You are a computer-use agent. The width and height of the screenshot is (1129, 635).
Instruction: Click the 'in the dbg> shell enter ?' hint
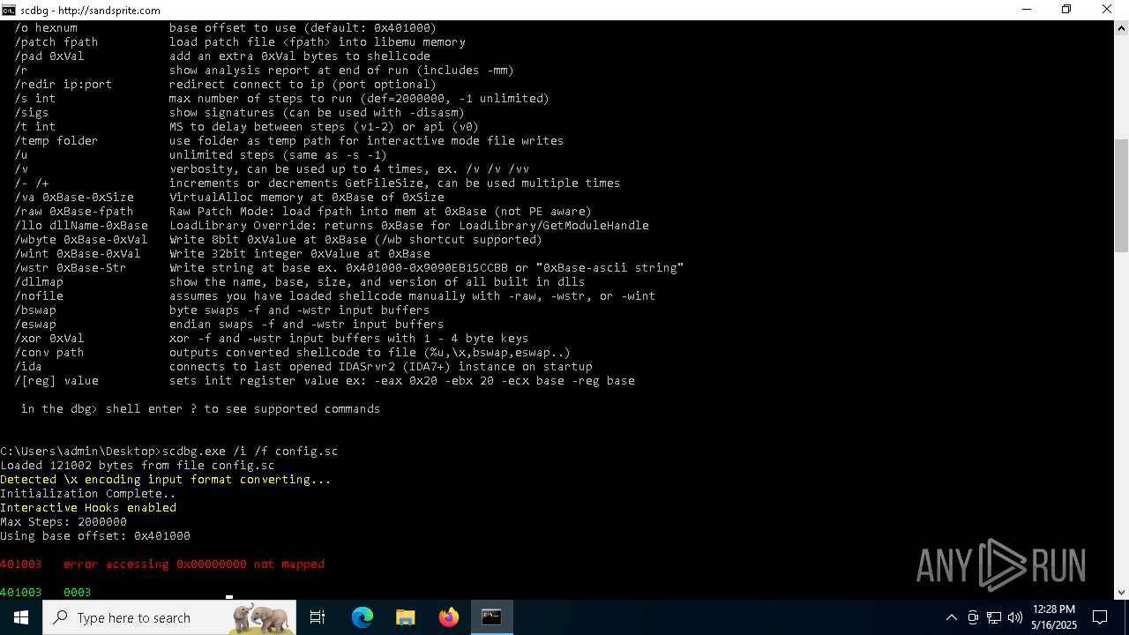click(201, 409)
